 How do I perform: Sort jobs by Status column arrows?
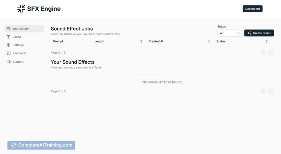[267, 41]
